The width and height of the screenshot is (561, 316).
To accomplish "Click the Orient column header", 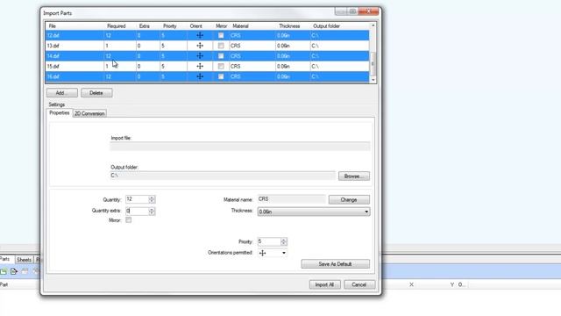I will 195,26.
